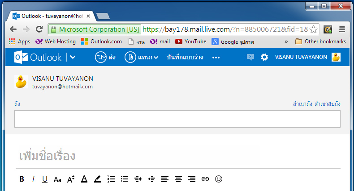Start a bulleted list
Screen dimensions: 354x191
[125, 179]
